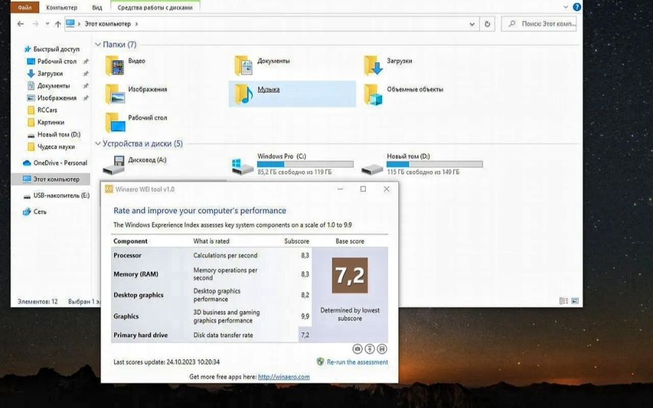Select Новый том (D:) drive in devices list
Screen dimensions: 653x408
coord(422,164)
